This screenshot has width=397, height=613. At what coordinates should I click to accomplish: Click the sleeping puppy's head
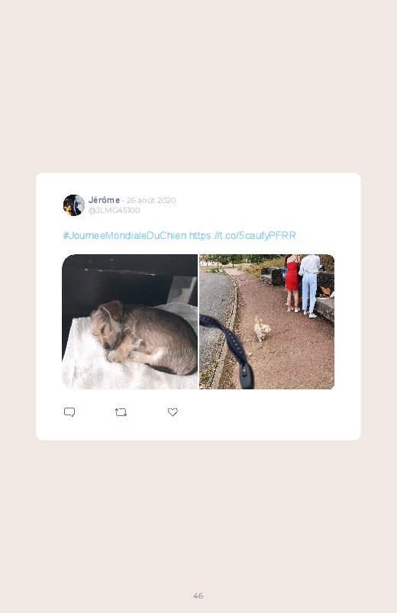[106, 322]
